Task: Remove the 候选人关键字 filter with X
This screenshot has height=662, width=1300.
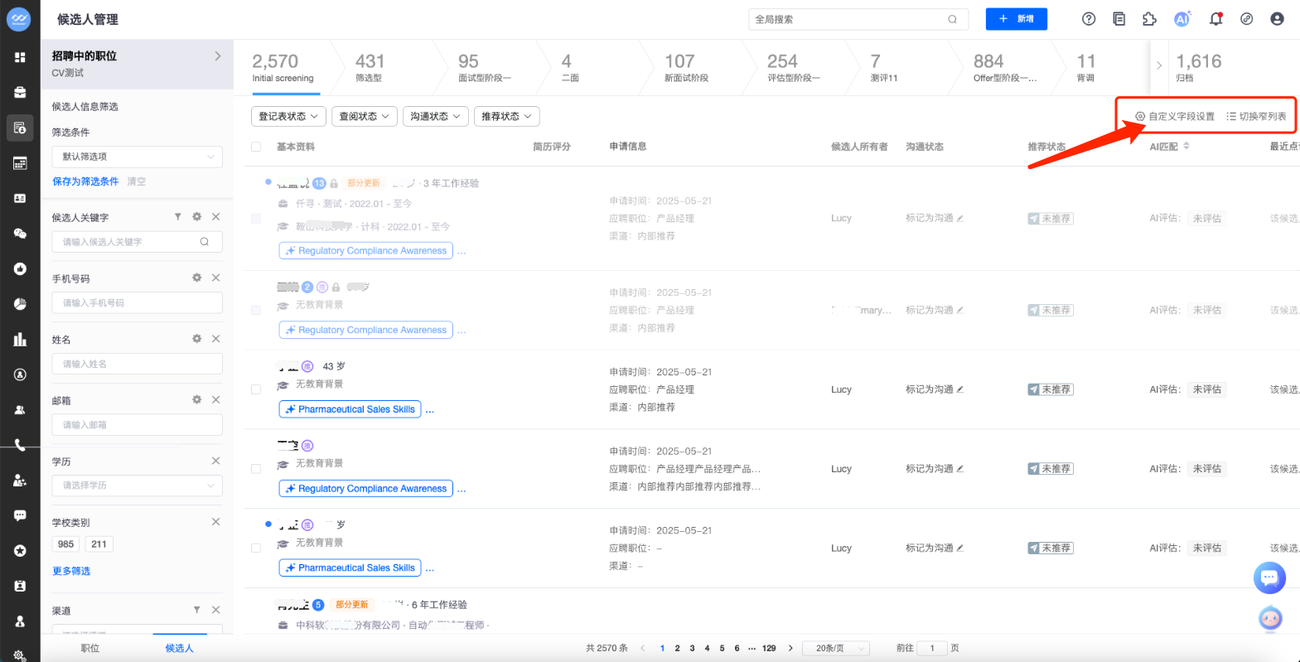Action: tap(215, 216)
